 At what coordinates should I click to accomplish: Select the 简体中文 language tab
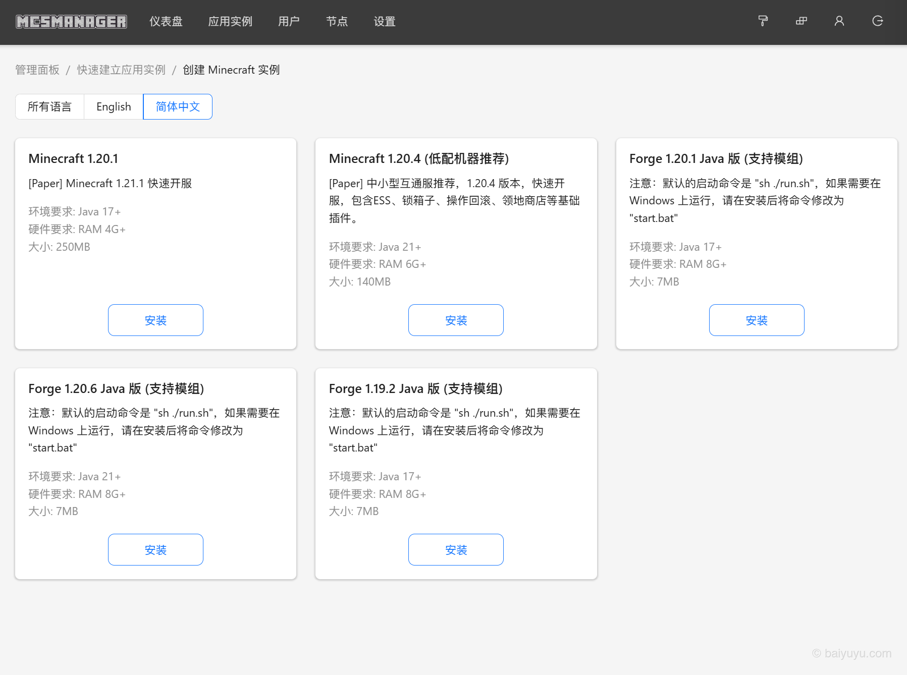(177, 106)
